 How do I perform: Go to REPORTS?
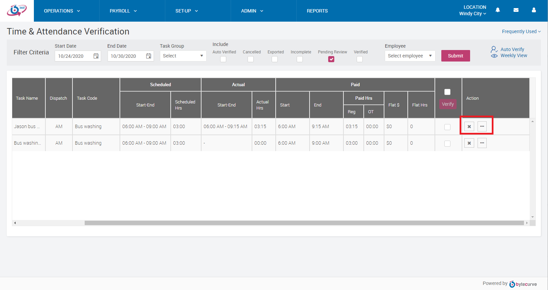[317, 11]
